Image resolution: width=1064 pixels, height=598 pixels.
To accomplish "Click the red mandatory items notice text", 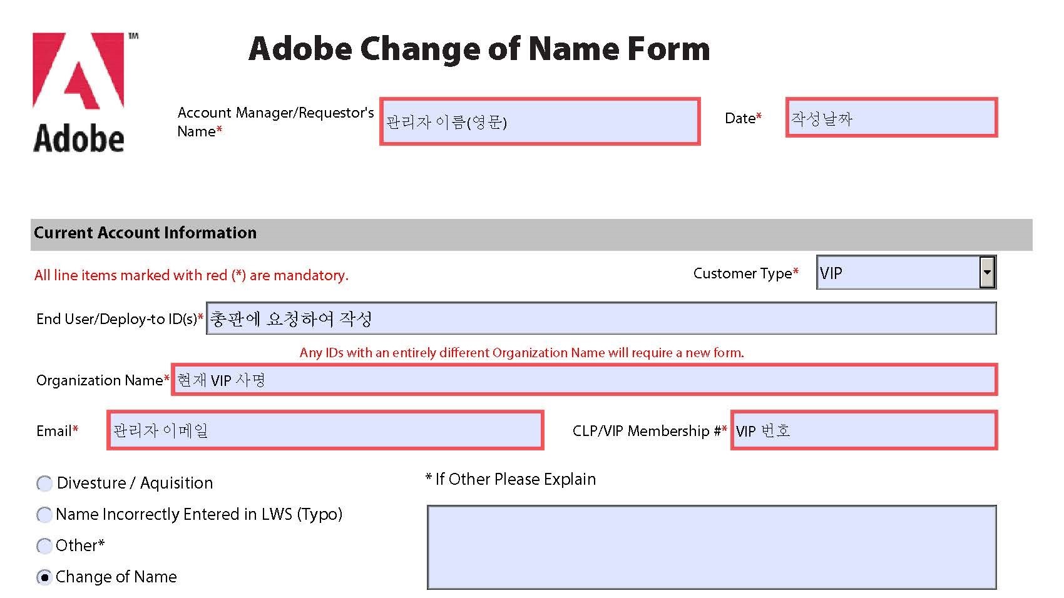I will (192, 275).
